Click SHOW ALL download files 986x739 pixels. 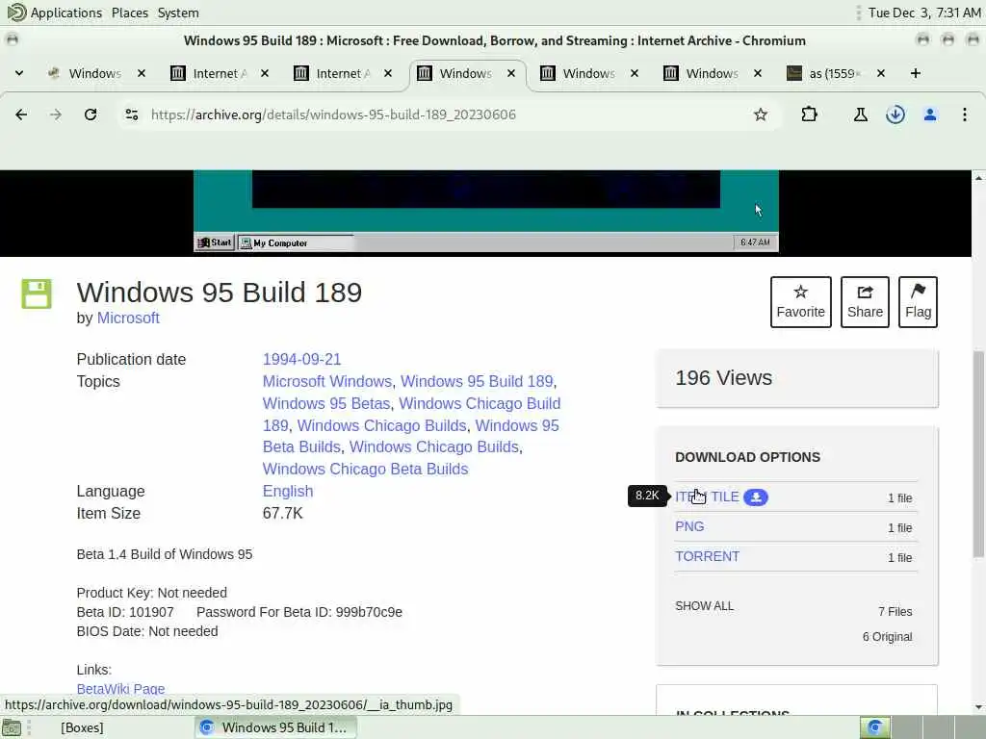[704, 606]
